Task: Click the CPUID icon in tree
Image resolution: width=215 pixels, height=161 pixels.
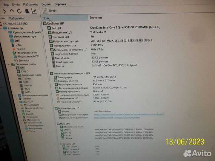Action: pyautogui.click(x=19, y=72)
